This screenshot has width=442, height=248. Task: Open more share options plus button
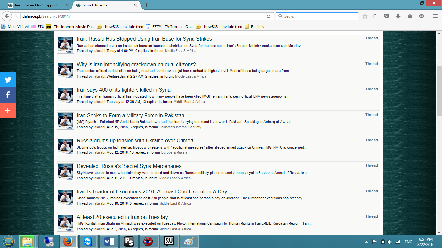click(8, 110)
